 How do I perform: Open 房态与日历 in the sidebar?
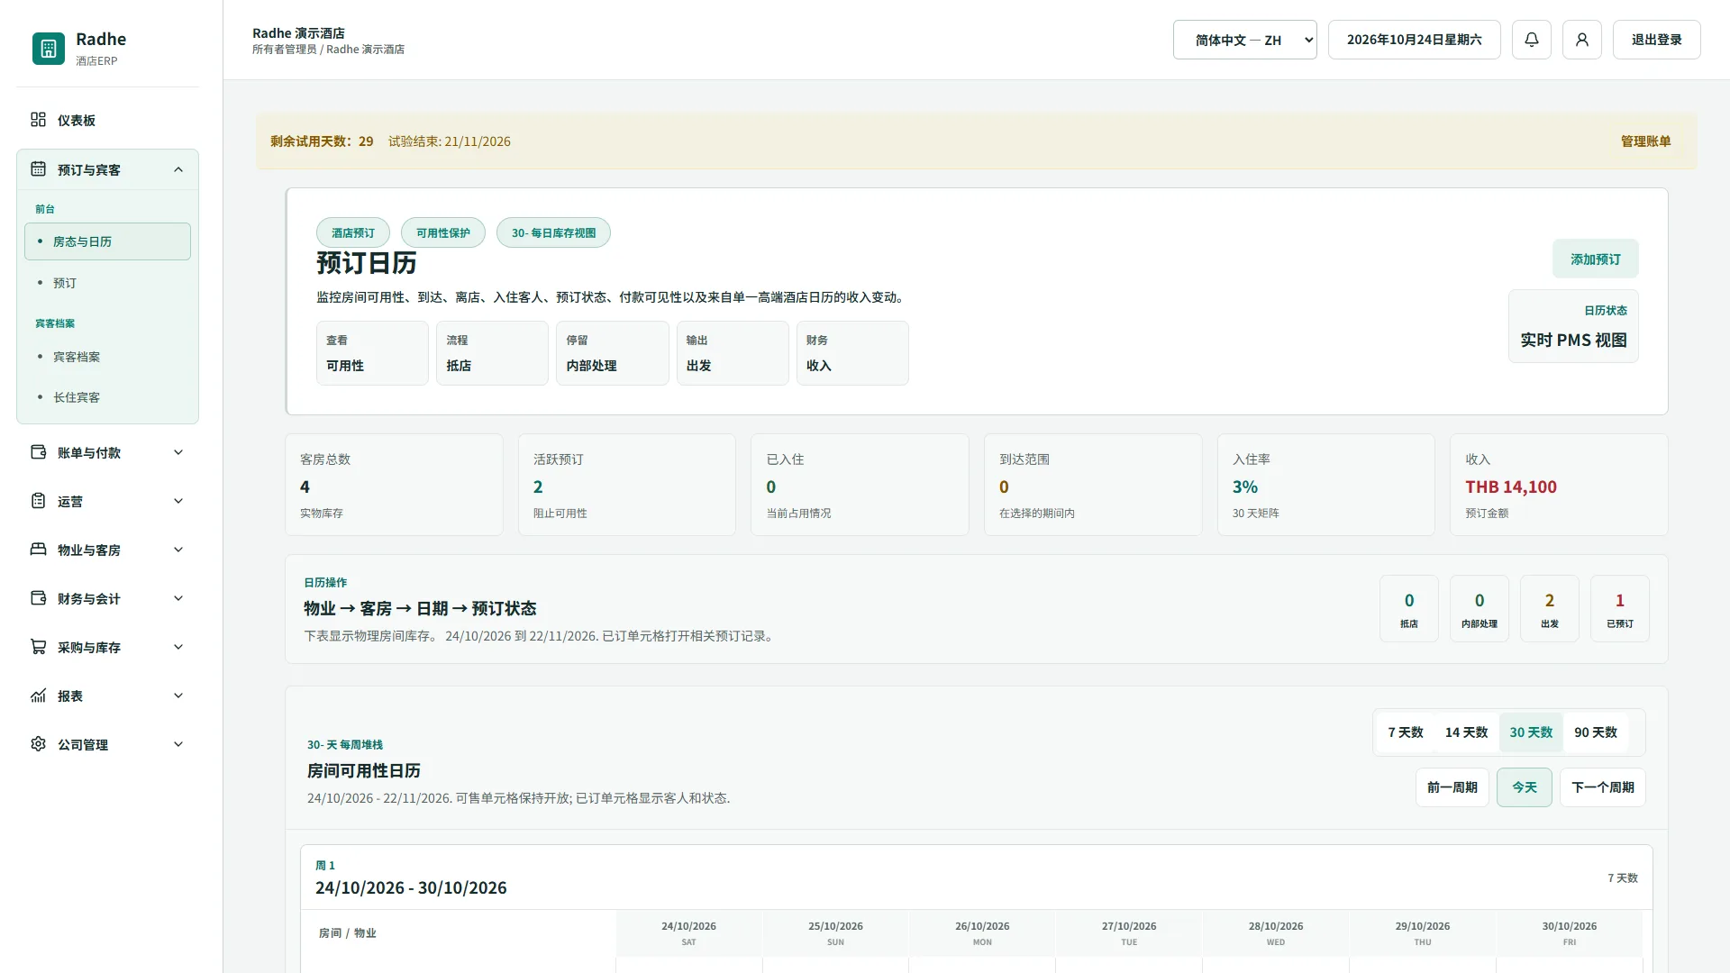coord(107,241)
